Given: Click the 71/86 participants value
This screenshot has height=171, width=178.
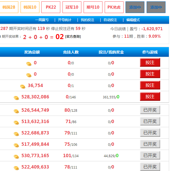Looking at the screenshot, I should [x=71, y=121].
